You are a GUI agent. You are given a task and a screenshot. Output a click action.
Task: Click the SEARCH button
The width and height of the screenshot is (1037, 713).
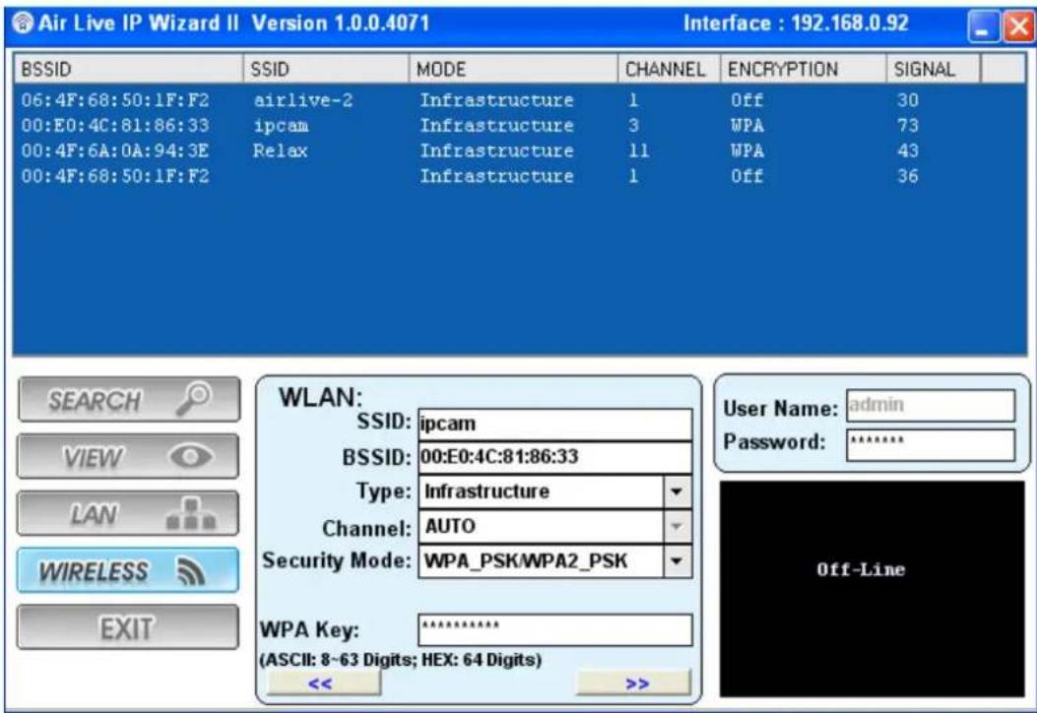129,400
